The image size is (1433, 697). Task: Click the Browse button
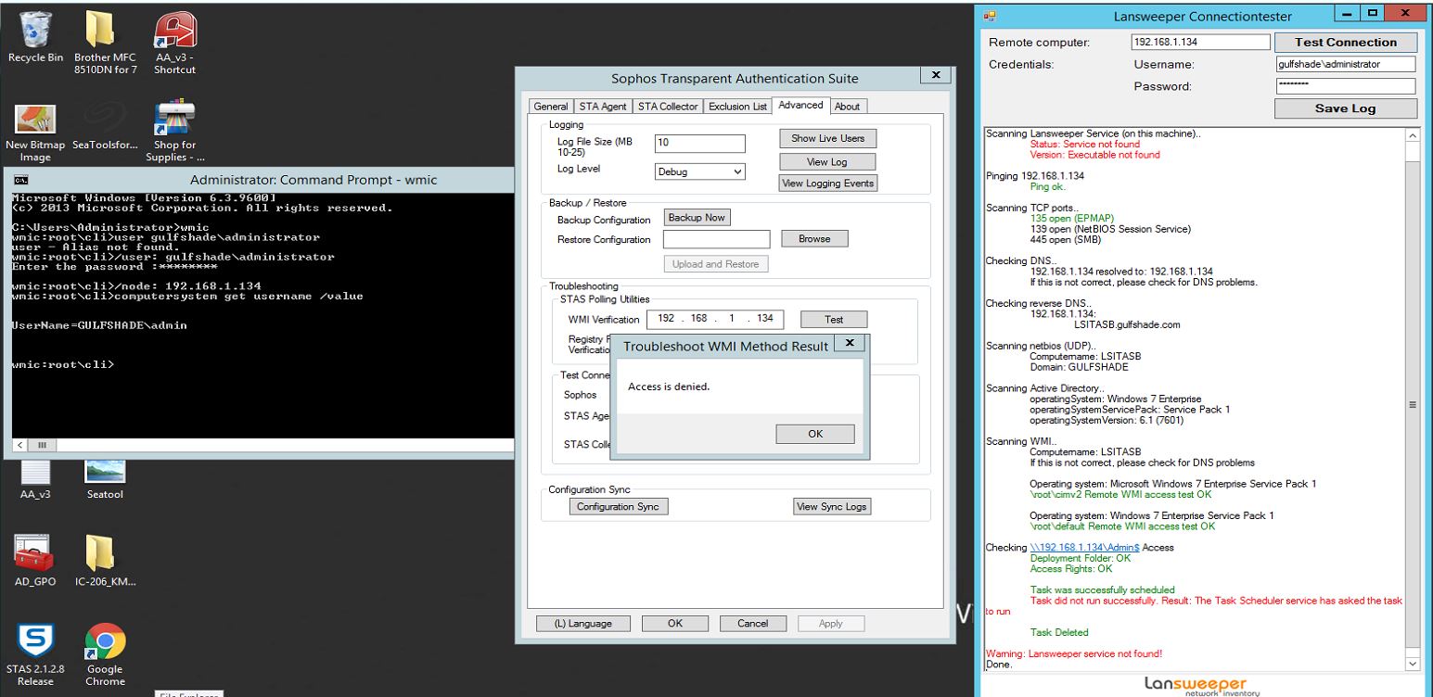point(813,239)
